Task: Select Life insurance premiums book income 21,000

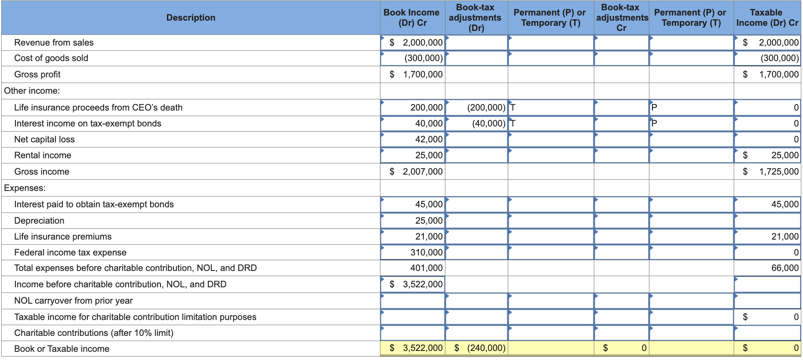Action: click(x=413, y=237)
